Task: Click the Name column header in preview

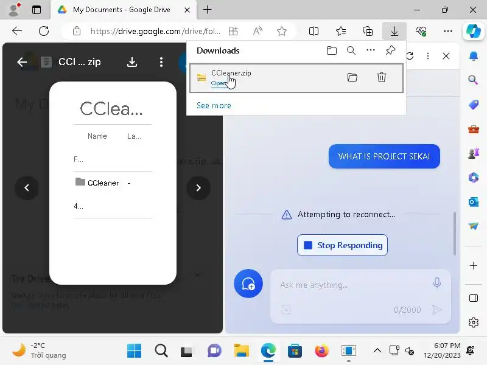Action: 97,136
